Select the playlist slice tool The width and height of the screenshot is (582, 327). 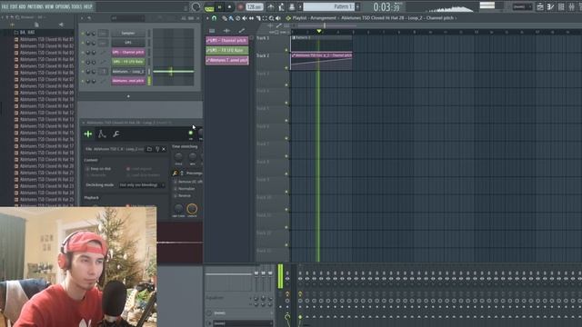258,18
